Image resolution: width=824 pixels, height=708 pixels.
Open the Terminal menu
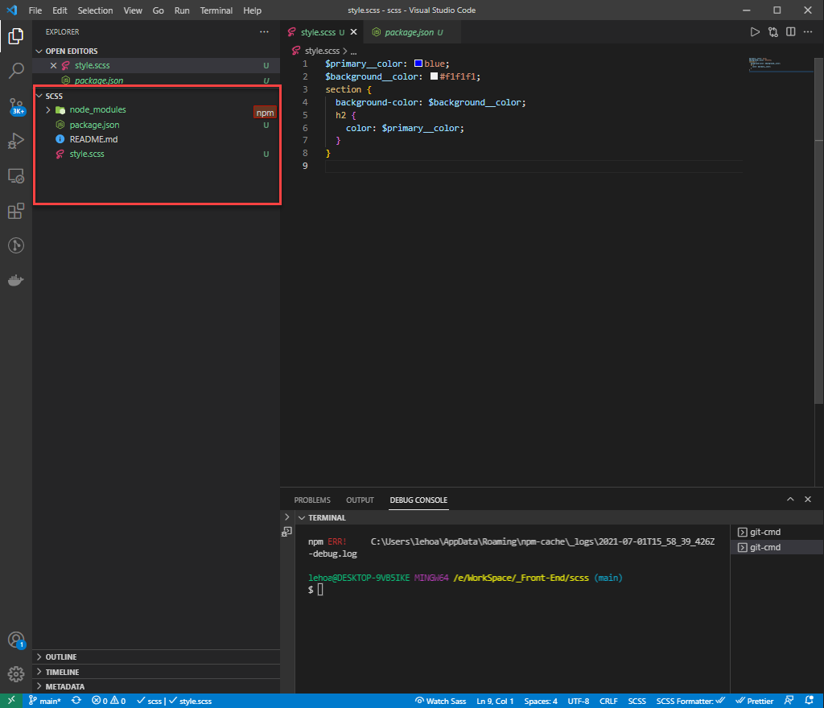[215, 10]
